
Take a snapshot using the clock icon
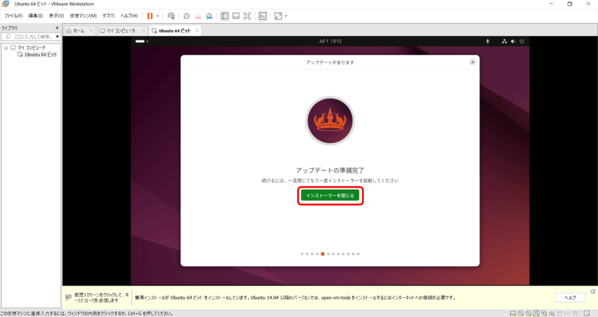(x=186, y=16)
